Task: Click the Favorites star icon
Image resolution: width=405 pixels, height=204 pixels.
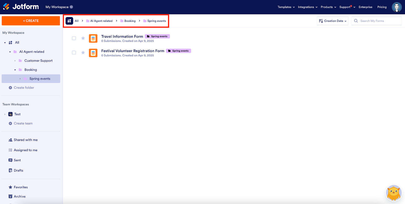Action: (x=10, y=187)
